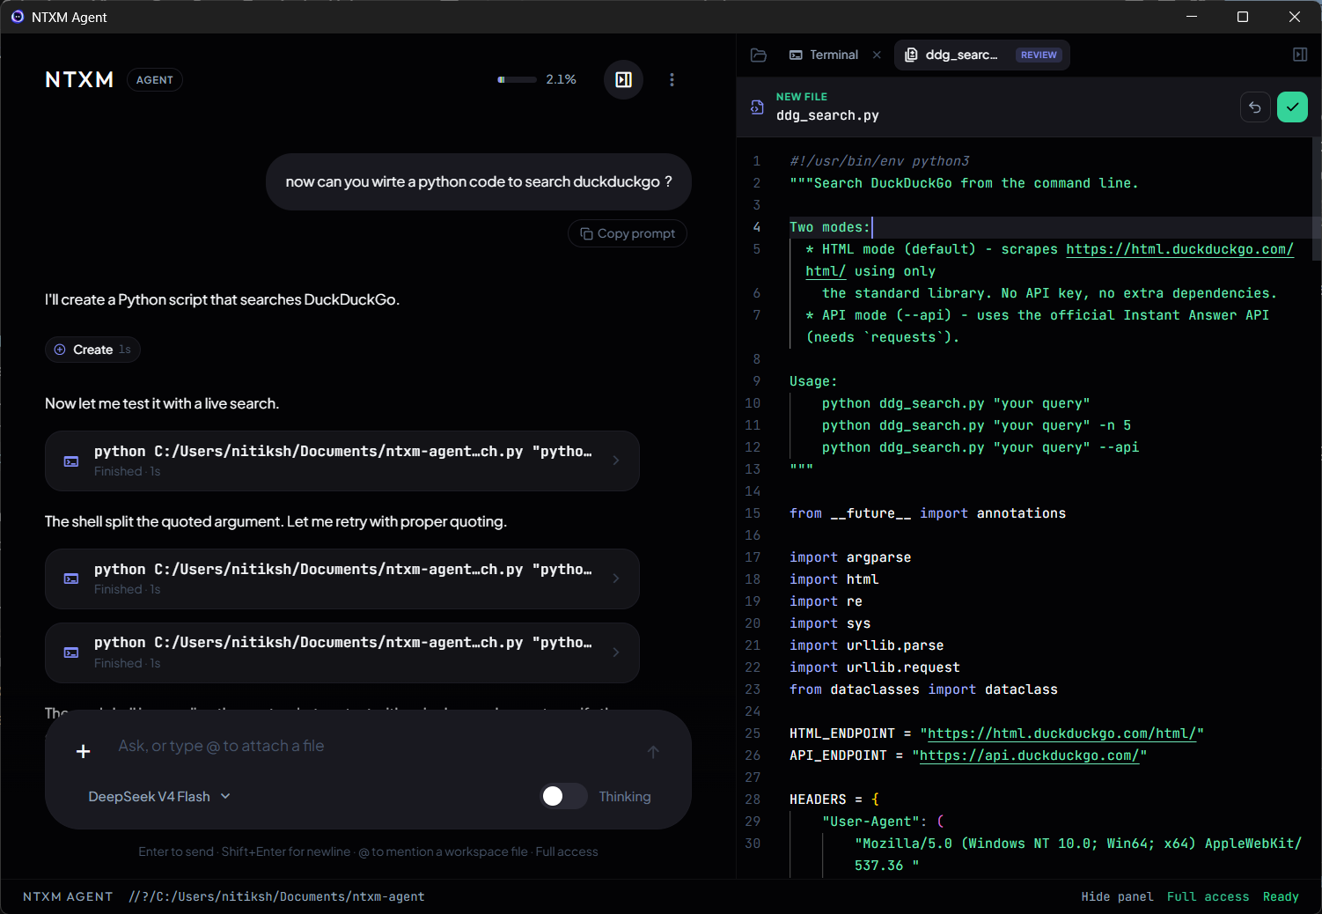The image size is (1322, 914).
Task: Click the terminal icon of the third python command
Action: point(71,652)
